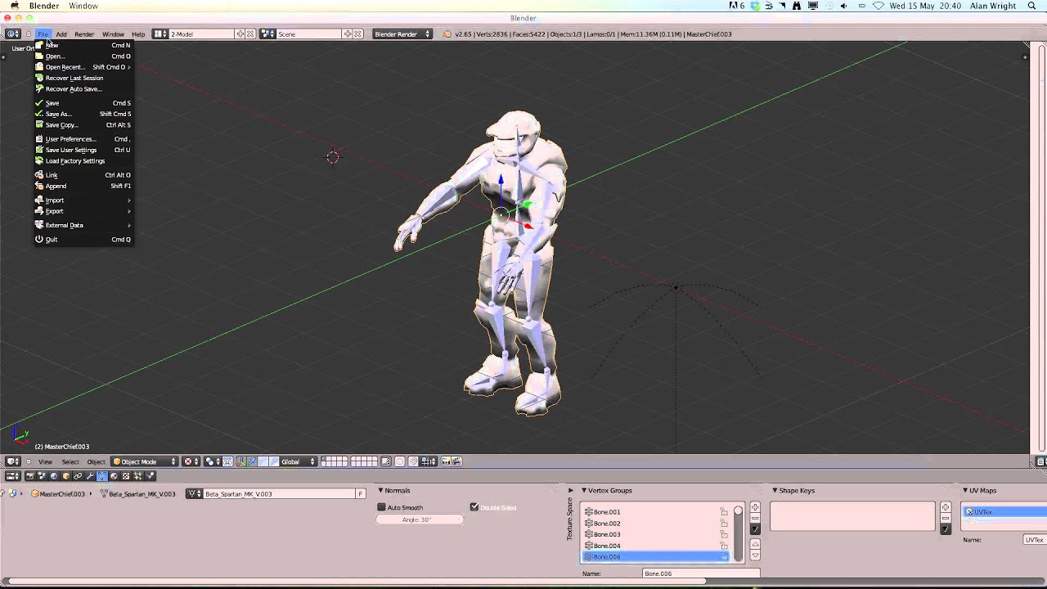Select the Object Data mesh triangle tab
The height and width of the screenshot is (589, 1047).
(x=101, y=475)
